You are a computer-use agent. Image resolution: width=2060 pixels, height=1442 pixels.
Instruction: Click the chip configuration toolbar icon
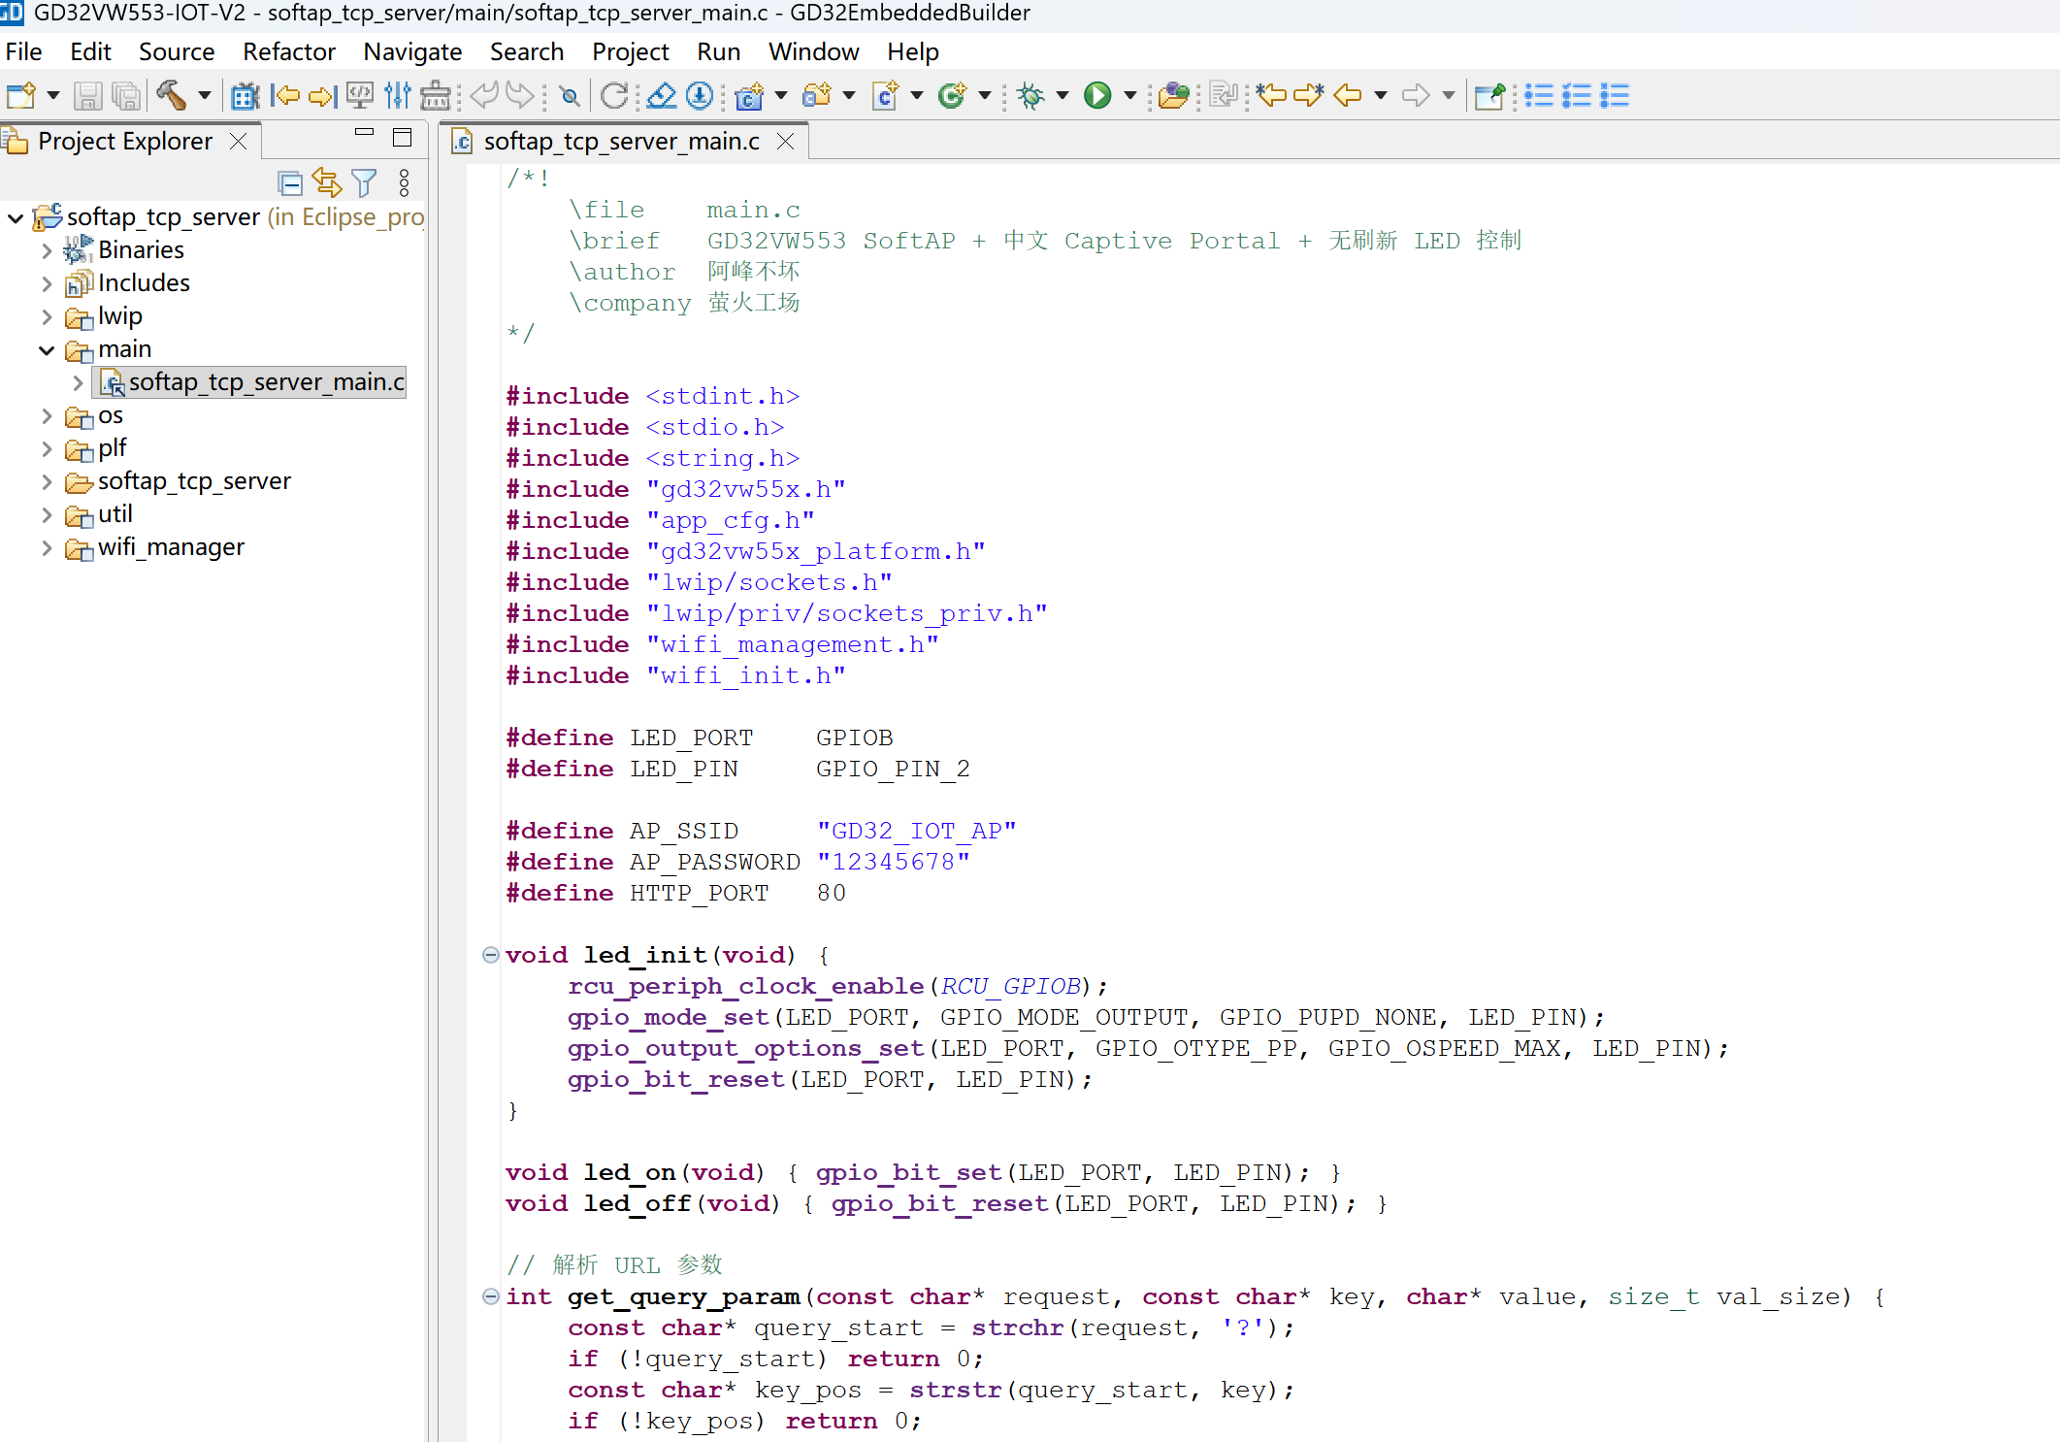coord(245,95)
